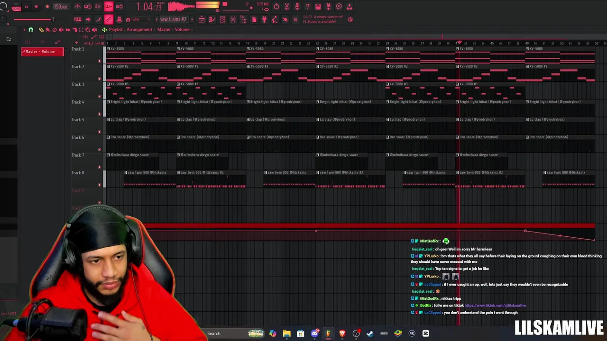Pause playback with the pause button
Viewport: 607px width, 341px height.
pyautogui.click(x=27, y=7)
